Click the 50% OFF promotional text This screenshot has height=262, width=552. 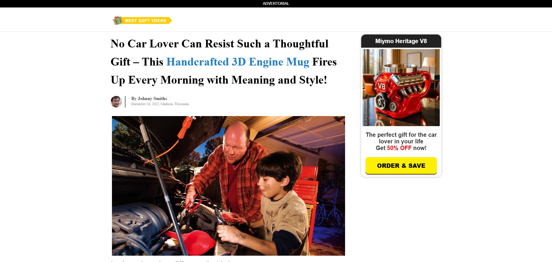(399, 148)
